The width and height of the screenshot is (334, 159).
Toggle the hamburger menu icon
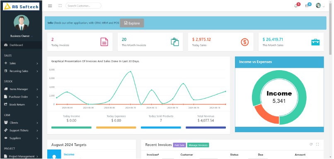point(50,6)
